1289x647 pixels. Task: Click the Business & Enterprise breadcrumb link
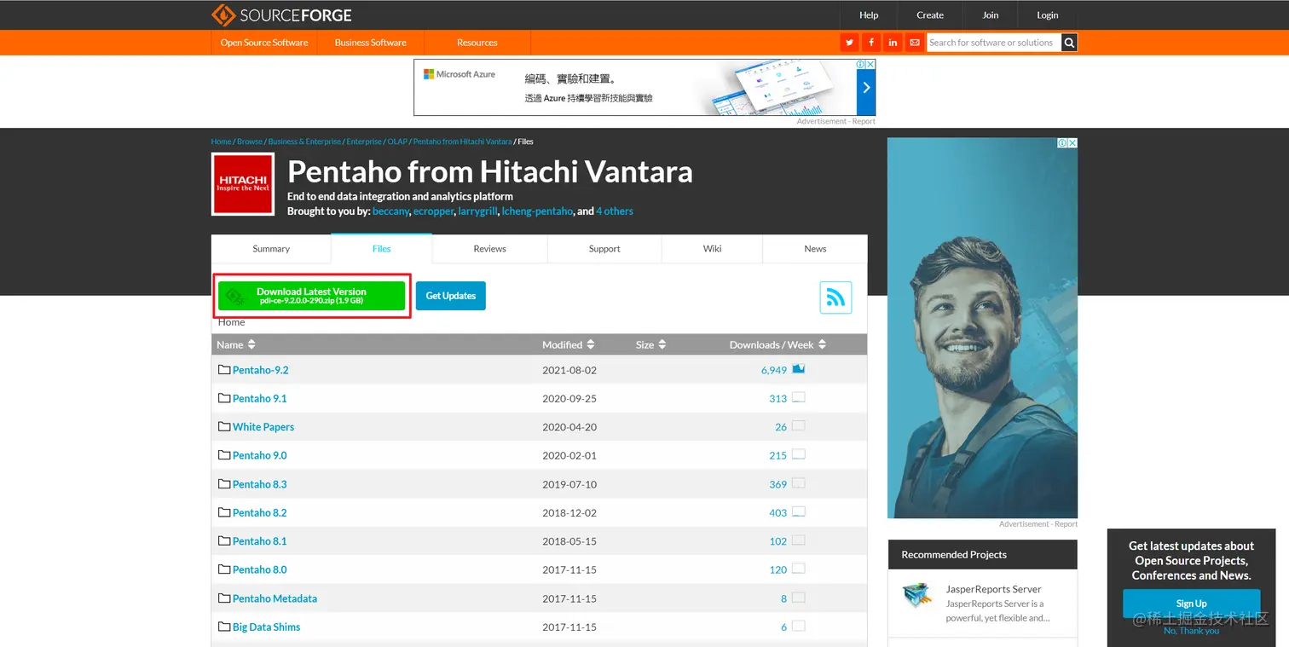coord(304,142)
